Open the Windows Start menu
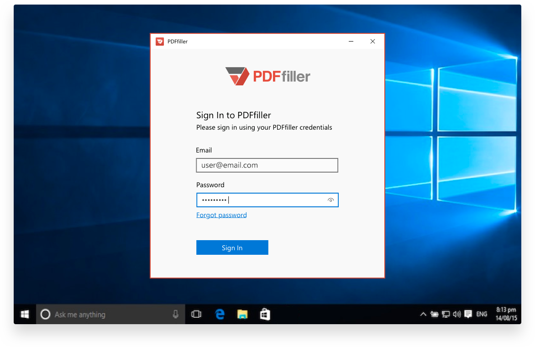This screenshot has height=347, width=535. coord(25,314)
